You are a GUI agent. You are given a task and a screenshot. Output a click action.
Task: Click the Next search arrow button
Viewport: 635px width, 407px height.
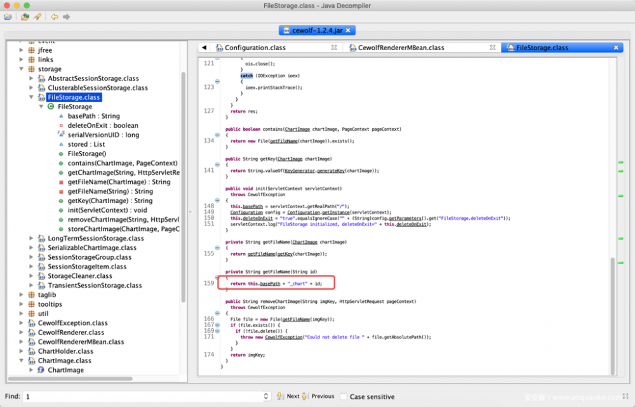coord(280,396)
